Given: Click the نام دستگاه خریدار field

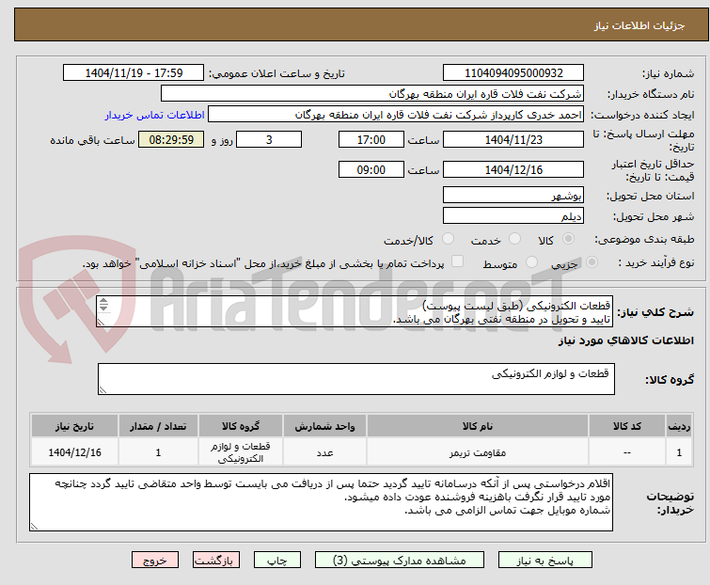Looking at the screenshot, I should click(x=372, y=94).
